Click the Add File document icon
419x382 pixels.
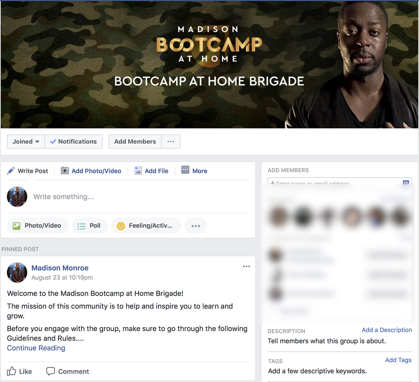click(x=138, y=170)
